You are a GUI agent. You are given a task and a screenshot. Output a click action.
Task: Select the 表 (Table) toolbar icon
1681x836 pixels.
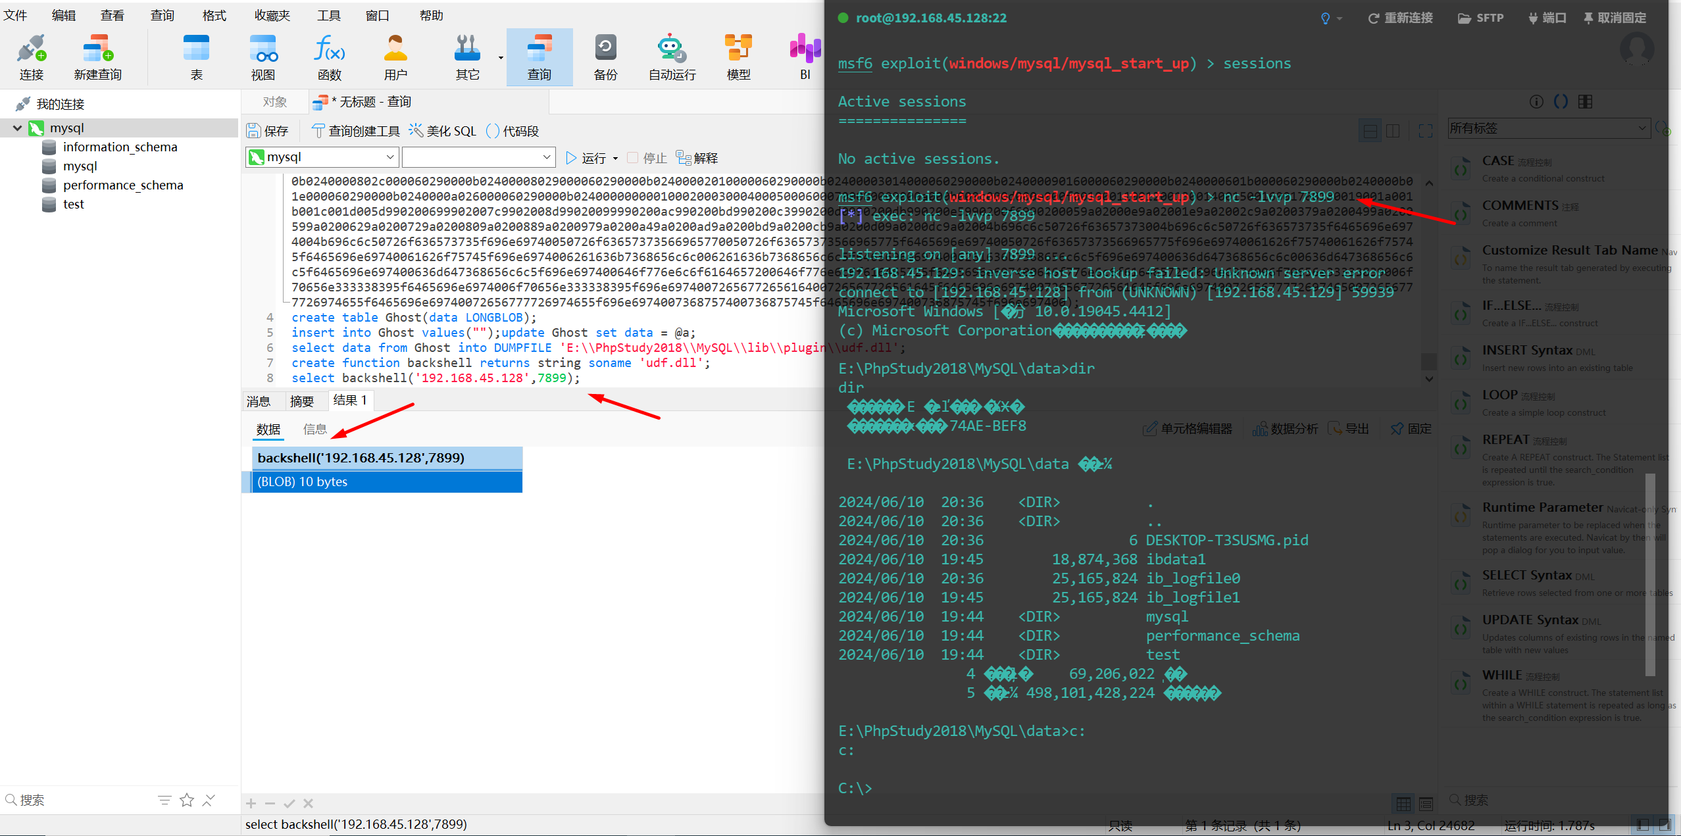(x=196, y=57)
